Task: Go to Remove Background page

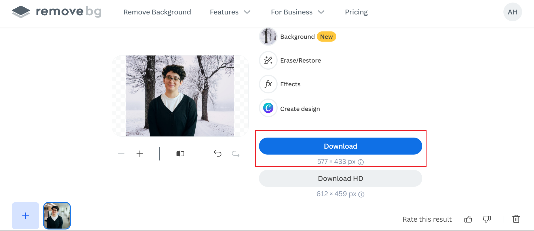Action: [157, 12]
